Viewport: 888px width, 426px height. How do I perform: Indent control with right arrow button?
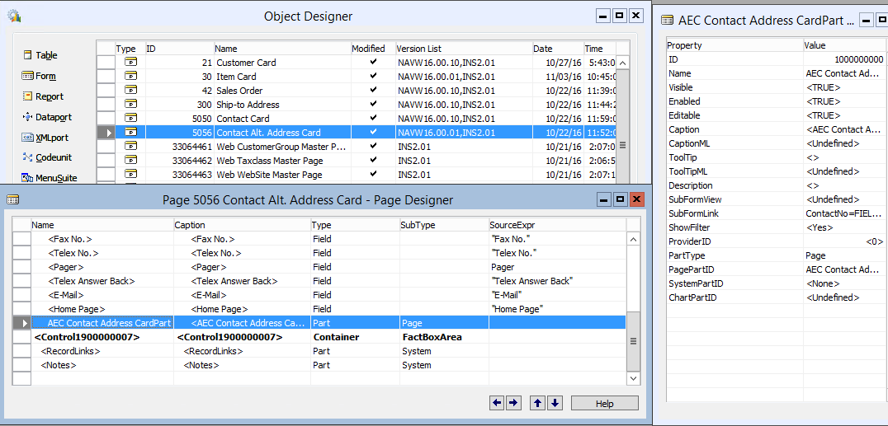coord(512,403)
